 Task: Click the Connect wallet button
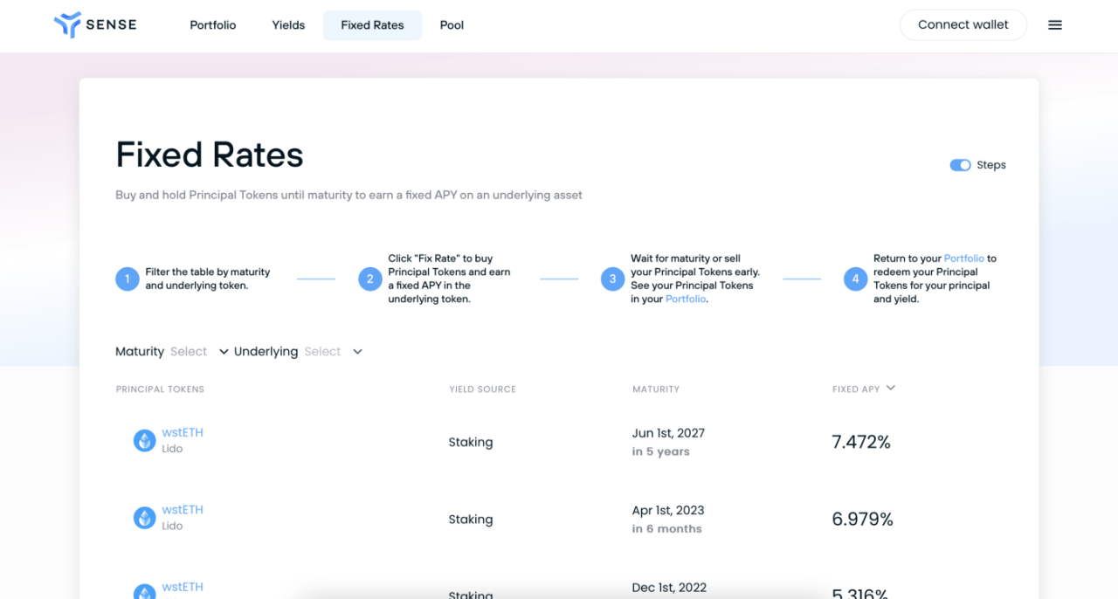[x=963, y=25]
